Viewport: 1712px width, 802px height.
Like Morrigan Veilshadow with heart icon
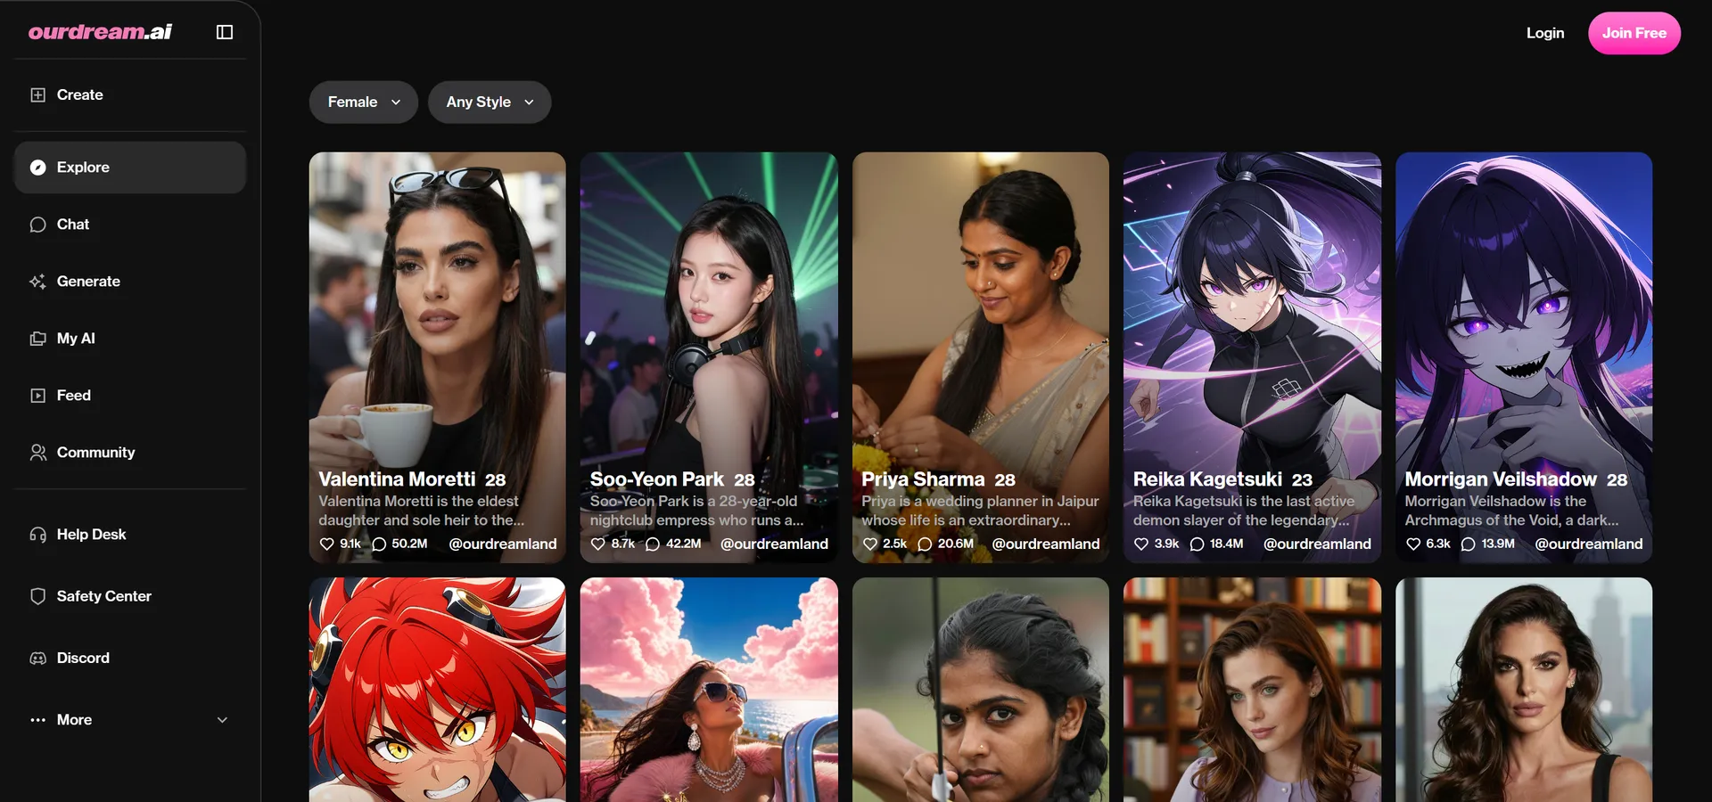(x=1413, y=544)
